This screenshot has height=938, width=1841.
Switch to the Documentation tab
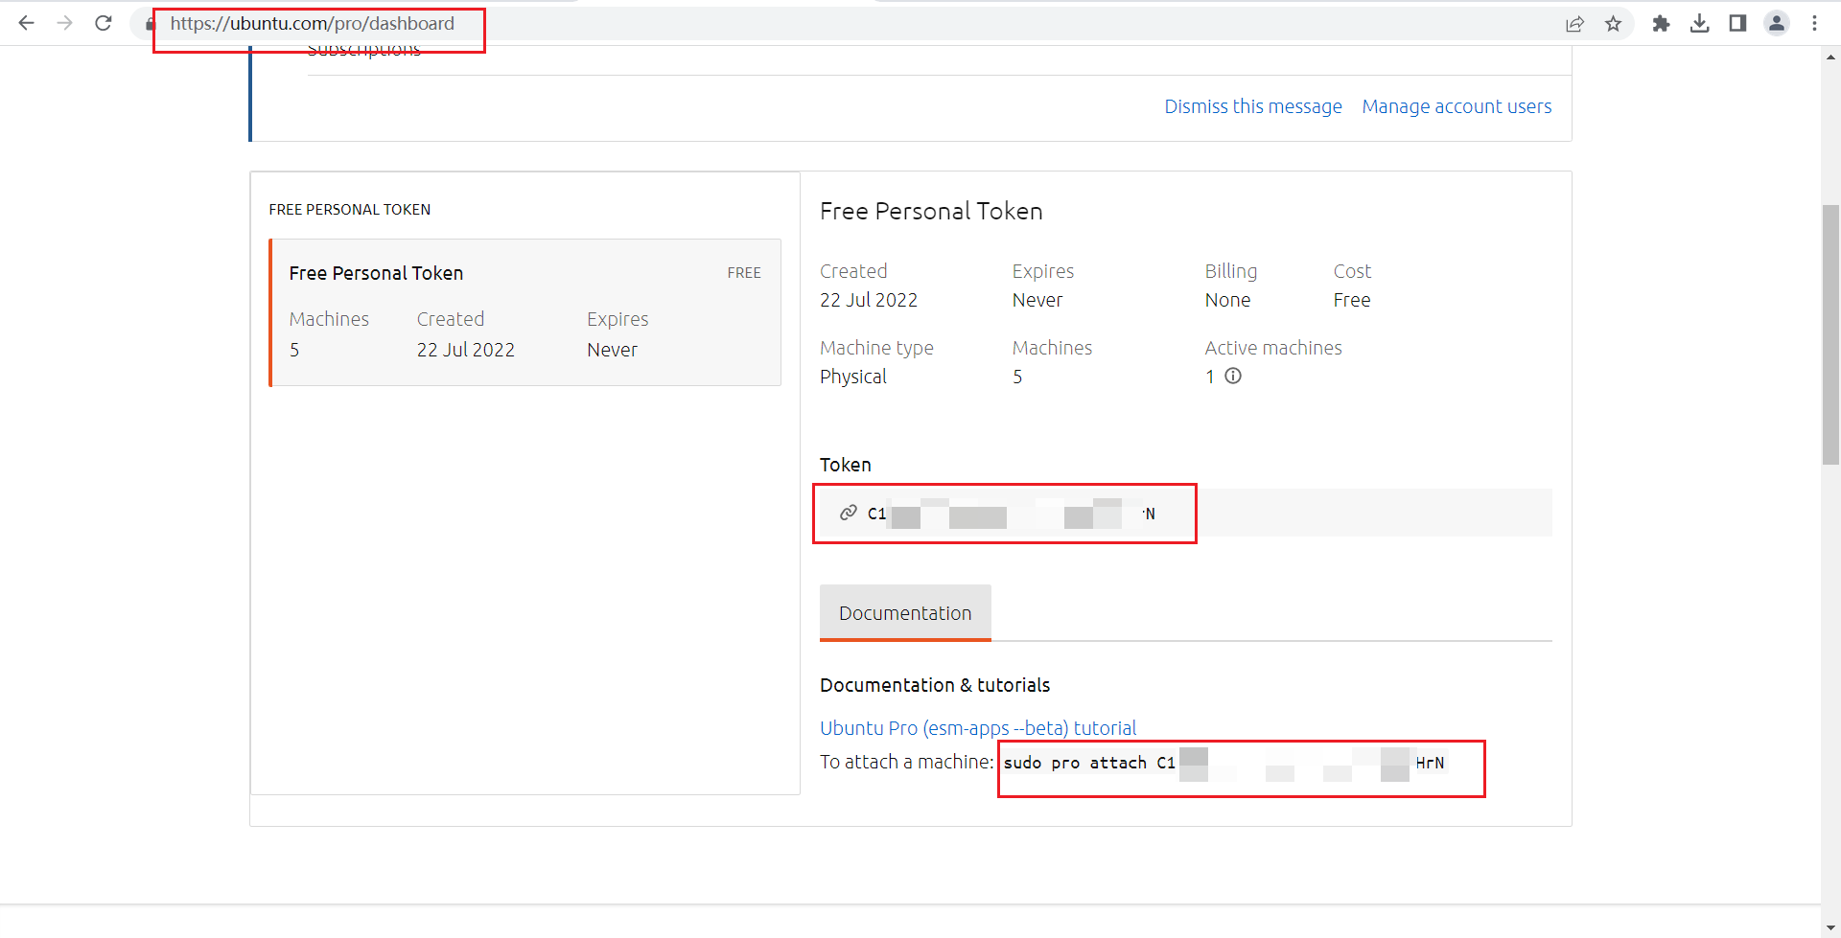pos(905,613)
